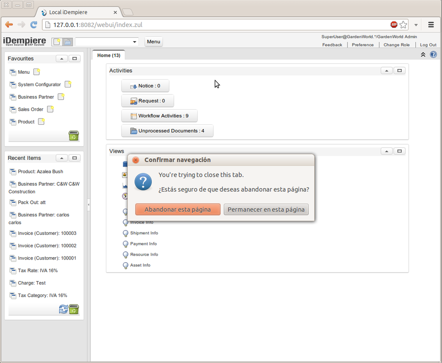Click the bookmark star icon

403,25
